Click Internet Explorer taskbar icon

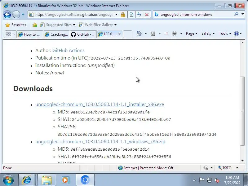(x=26, y=180)
